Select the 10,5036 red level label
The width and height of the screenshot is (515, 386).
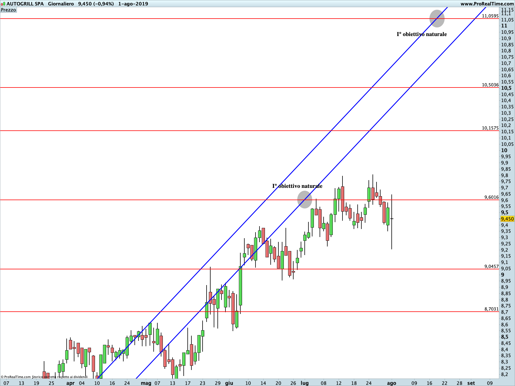(x=490, y=85)
